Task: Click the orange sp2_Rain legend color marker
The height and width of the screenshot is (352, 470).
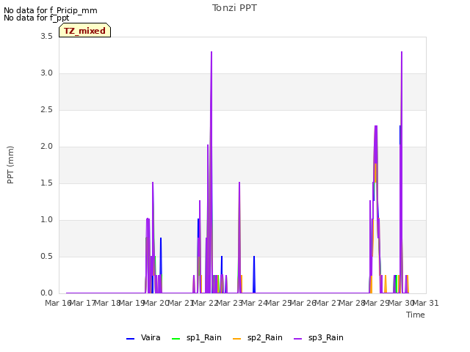Action: click(x=236, y=339)
